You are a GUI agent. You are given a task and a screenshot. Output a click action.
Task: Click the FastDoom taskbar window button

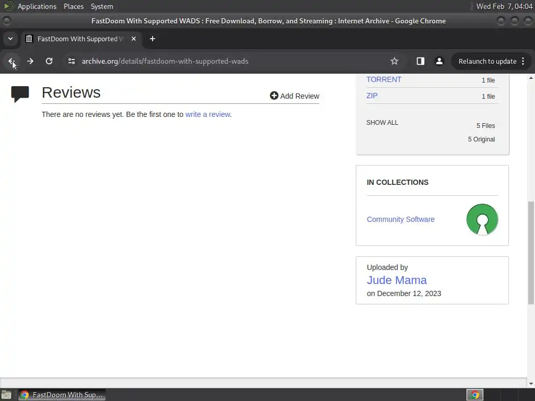coord(62,395)
